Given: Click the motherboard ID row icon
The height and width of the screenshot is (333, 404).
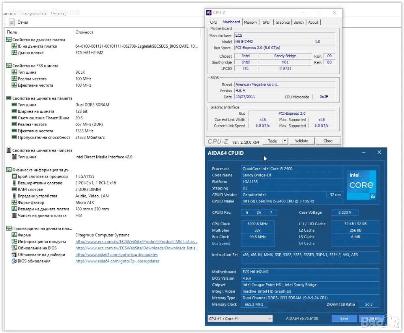Looking at the screenshot, I should click(14, 46).
